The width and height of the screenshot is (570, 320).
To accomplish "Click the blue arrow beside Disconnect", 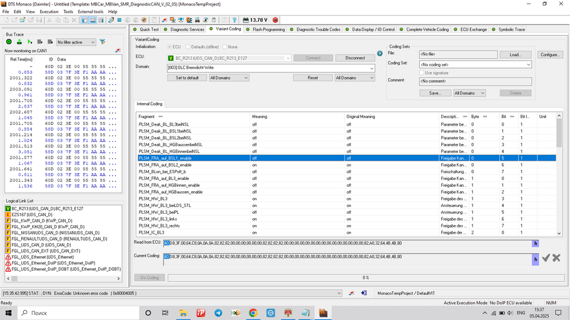I will (379, 54).
